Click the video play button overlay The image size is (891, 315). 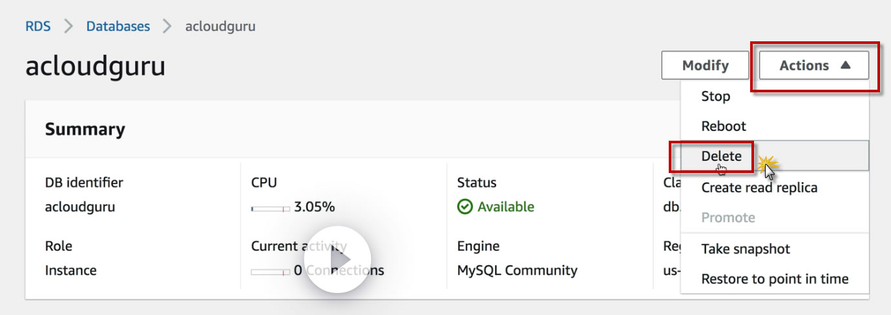(337, 259)
